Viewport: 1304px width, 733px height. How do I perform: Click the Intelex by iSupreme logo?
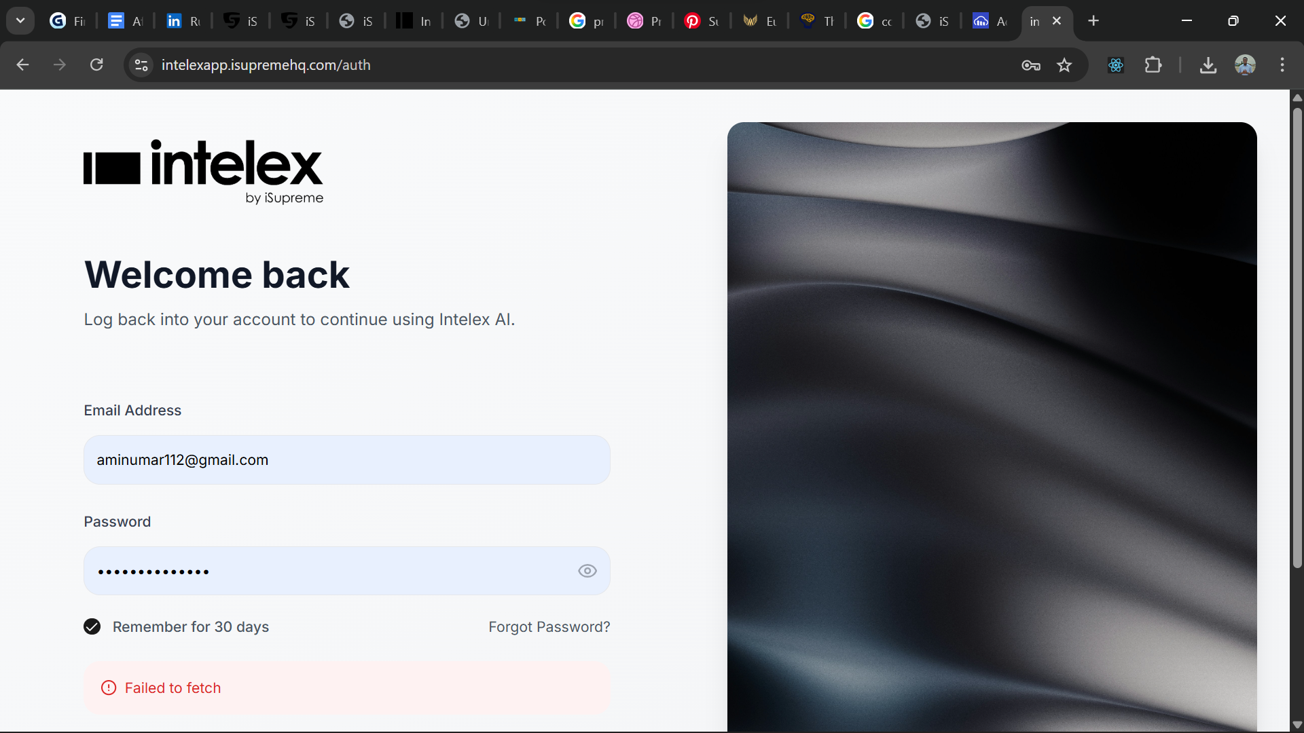202,170
